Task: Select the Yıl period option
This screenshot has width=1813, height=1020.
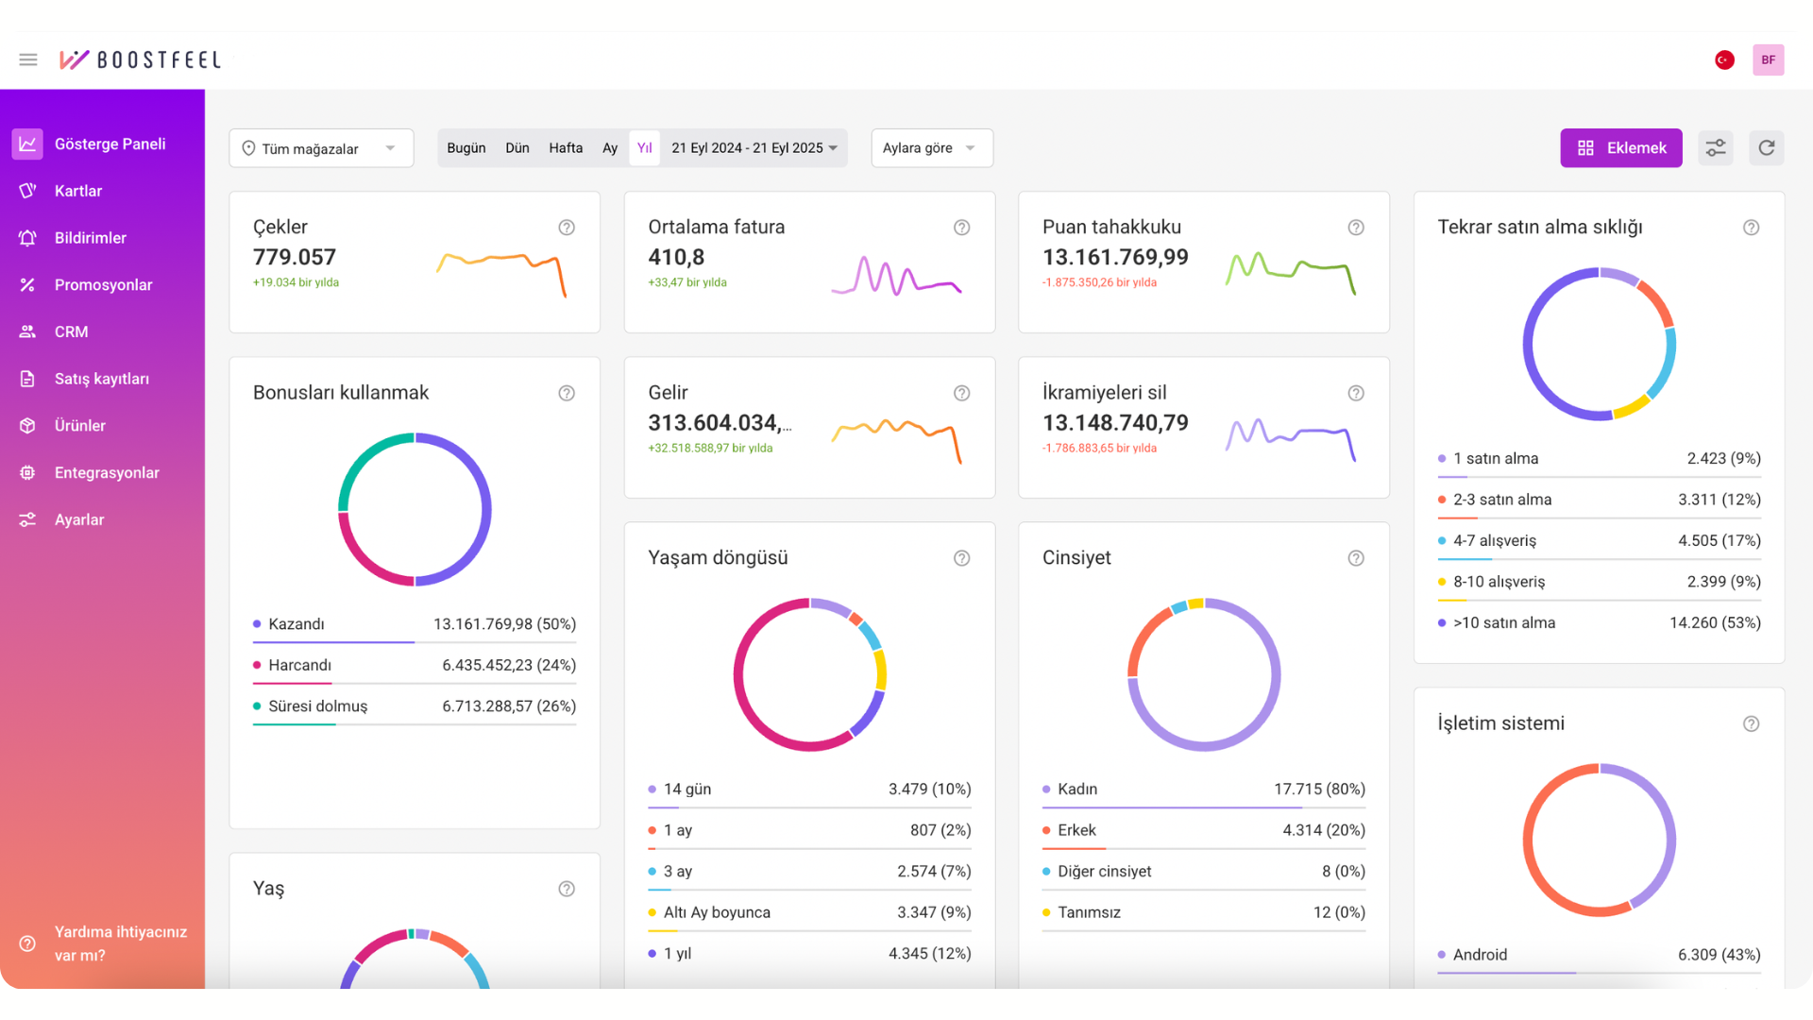Action: [644, 148]
